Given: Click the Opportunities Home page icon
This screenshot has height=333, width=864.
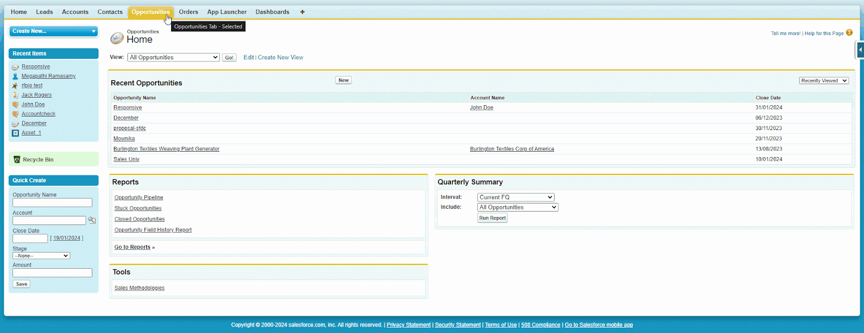Looking at the screenshot, I should tap(117, 38).
